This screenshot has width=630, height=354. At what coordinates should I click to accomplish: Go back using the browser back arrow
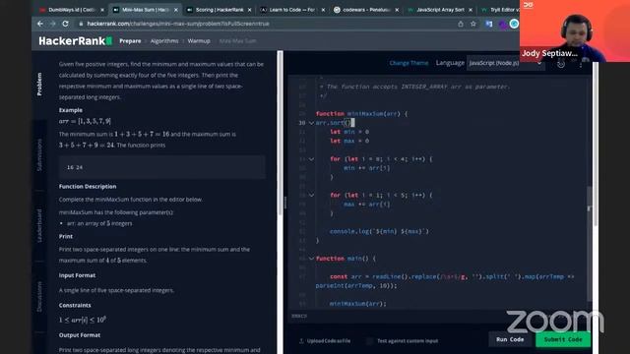[40, 24]
